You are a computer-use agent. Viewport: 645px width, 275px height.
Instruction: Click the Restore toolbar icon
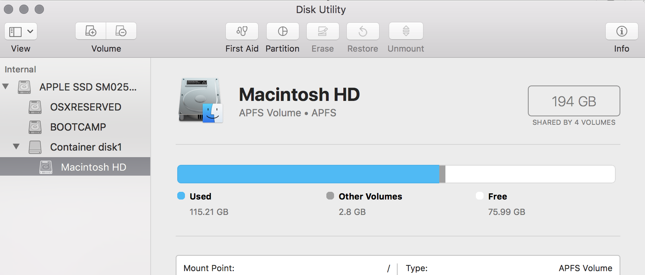tap(362, 31)
